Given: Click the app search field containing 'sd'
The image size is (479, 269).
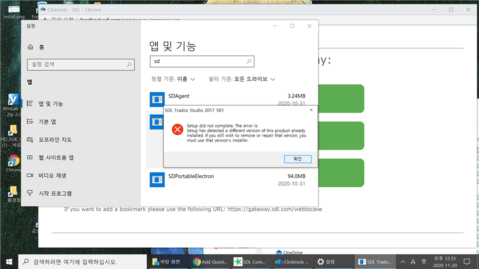Looking at the screenshot, I should [x=202, y=61].
